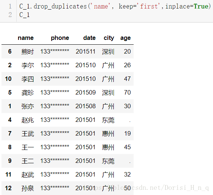
Task: Click age value 45
Action: point(127,147)
